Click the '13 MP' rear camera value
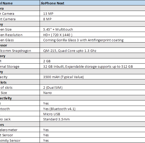 click(x=48, y=13)
